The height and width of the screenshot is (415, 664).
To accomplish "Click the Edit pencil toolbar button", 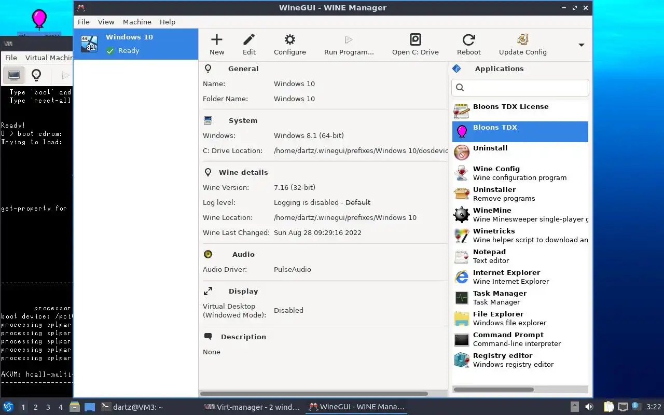I will coord(249,45).
